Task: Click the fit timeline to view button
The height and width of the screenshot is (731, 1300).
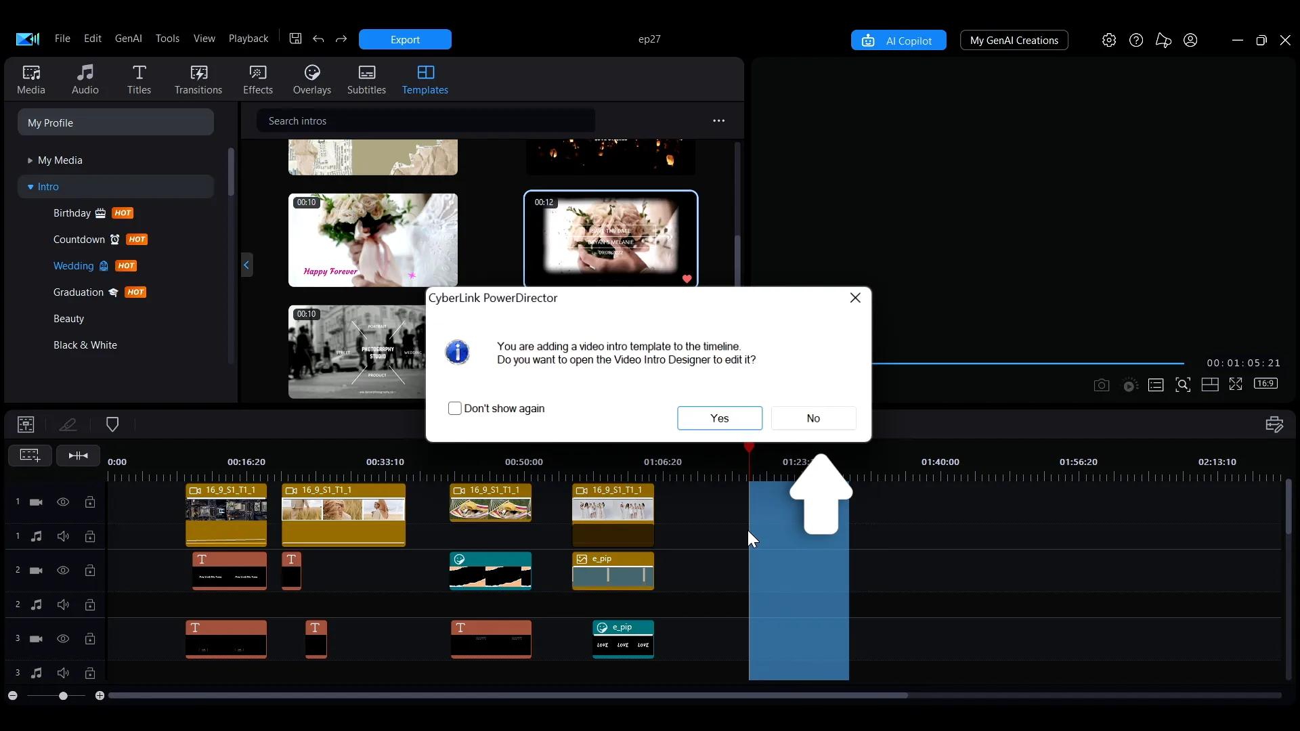Action: 78,456
